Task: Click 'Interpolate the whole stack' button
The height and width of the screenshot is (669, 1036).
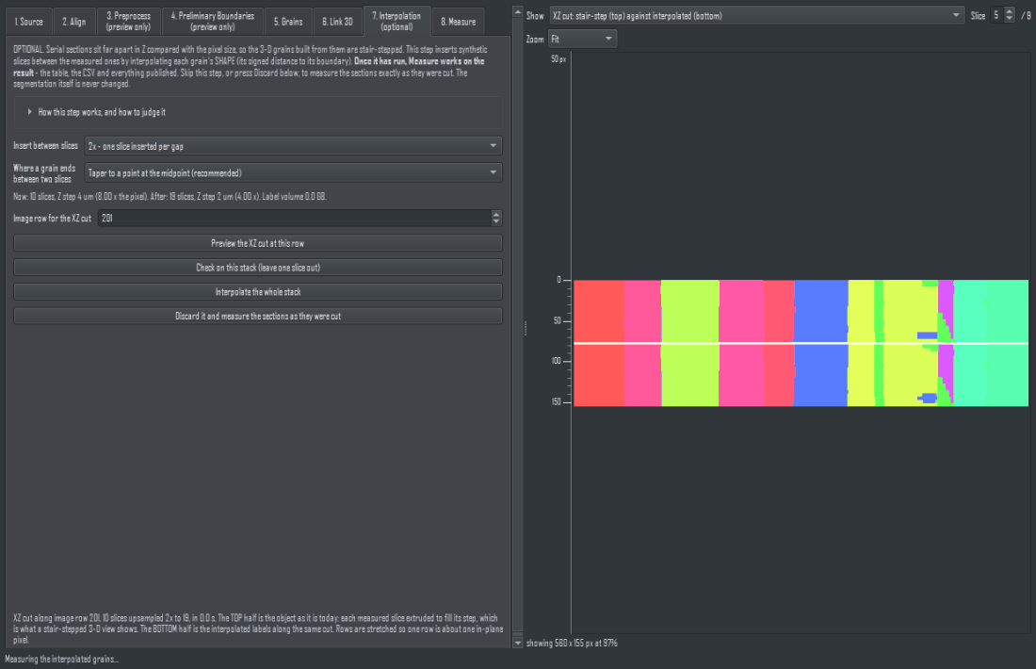Action: pyautogui.click(x=258, y=292)
